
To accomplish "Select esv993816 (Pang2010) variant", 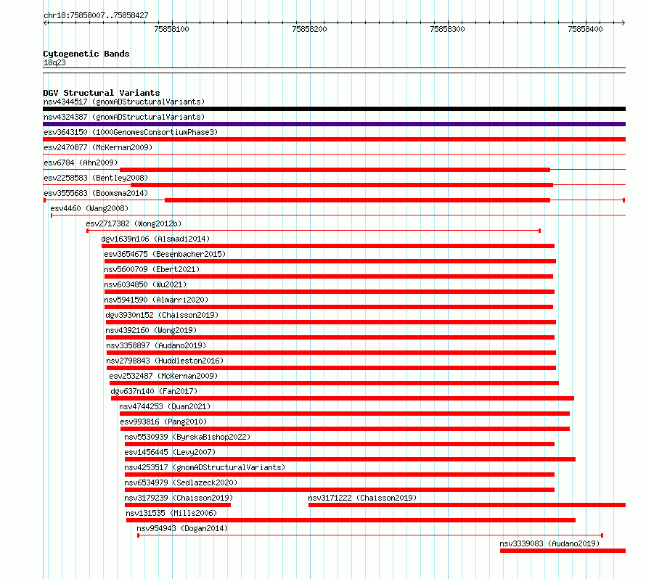I will point(163,422).
